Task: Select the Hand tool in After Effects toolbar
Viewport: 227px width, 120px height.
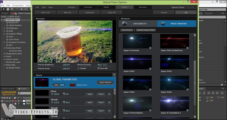Action: tap(8, 9)
